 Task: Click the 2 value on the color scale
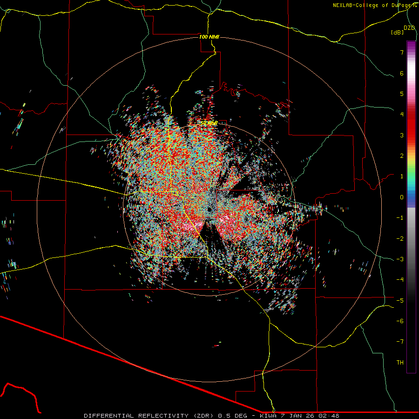402,156
